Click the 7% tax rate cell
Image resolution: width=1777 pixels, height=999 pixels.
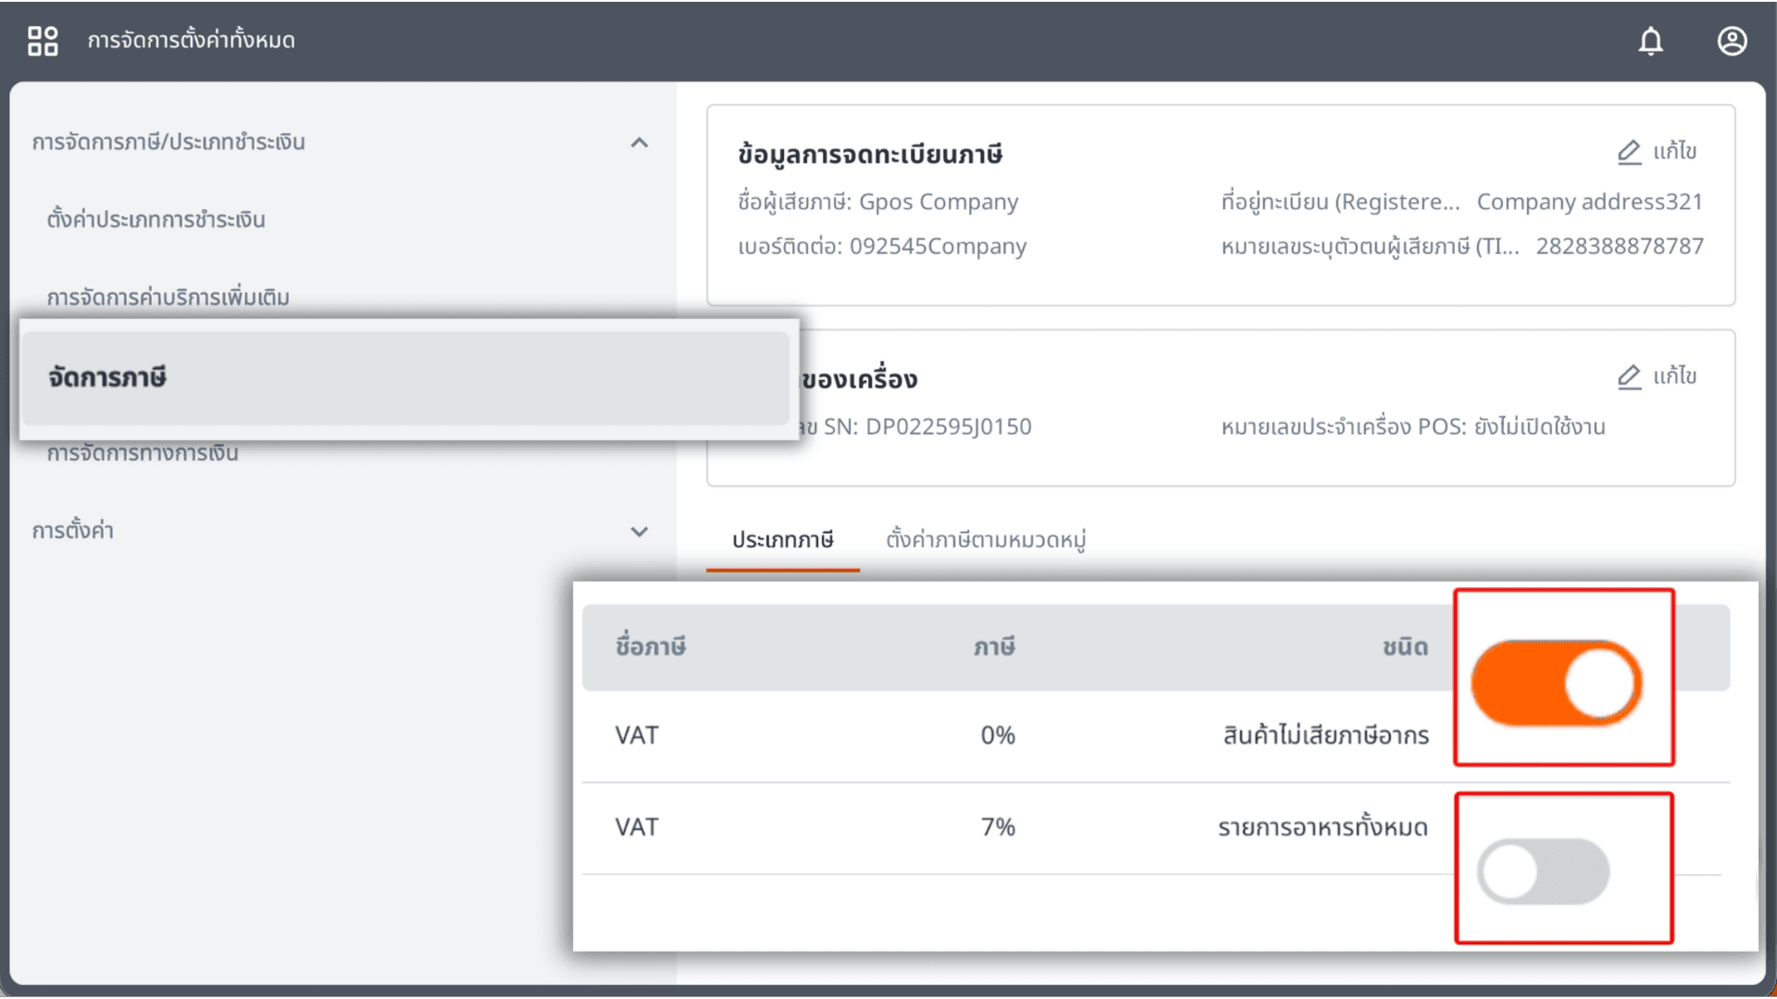998,828
